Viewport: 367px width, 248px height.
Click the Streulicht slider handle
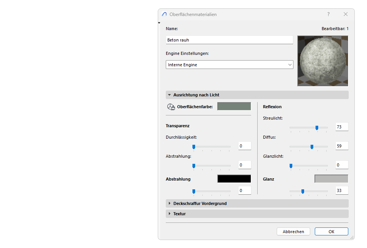tap(317, 128)
